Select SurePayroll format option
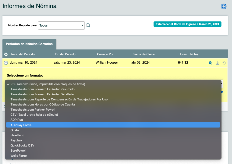This screenshot has width=232, height=164. (113, 151)
